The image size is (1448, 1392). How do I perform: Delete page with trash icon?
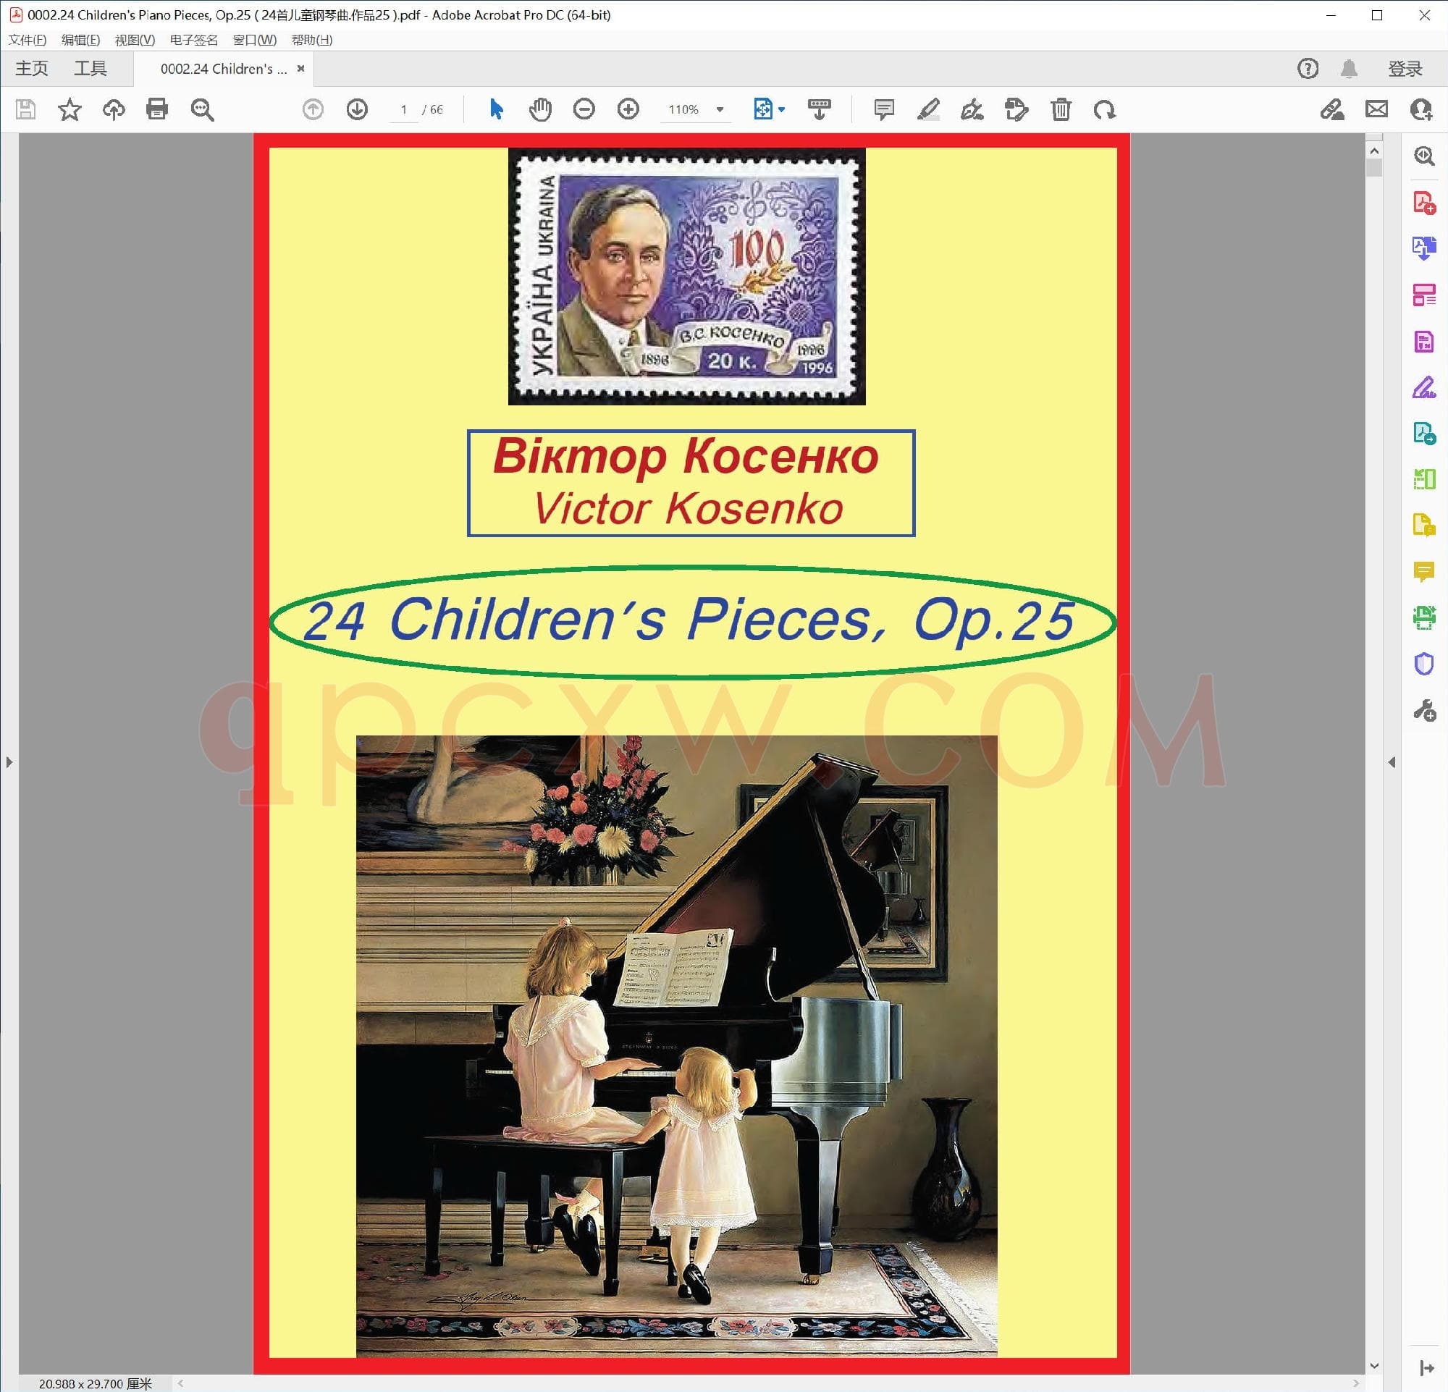click(1061, 109)
